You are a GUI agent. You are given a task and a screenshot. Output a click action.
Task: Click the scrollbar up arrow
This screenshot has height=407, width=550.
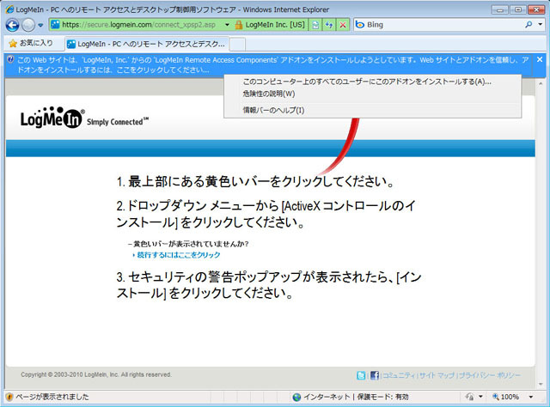[541, 84]
